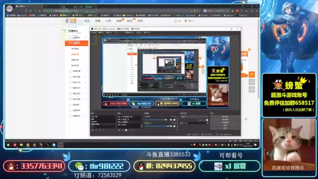
Task: Click orange play icon on page's right edge
Action: (252, 74)
